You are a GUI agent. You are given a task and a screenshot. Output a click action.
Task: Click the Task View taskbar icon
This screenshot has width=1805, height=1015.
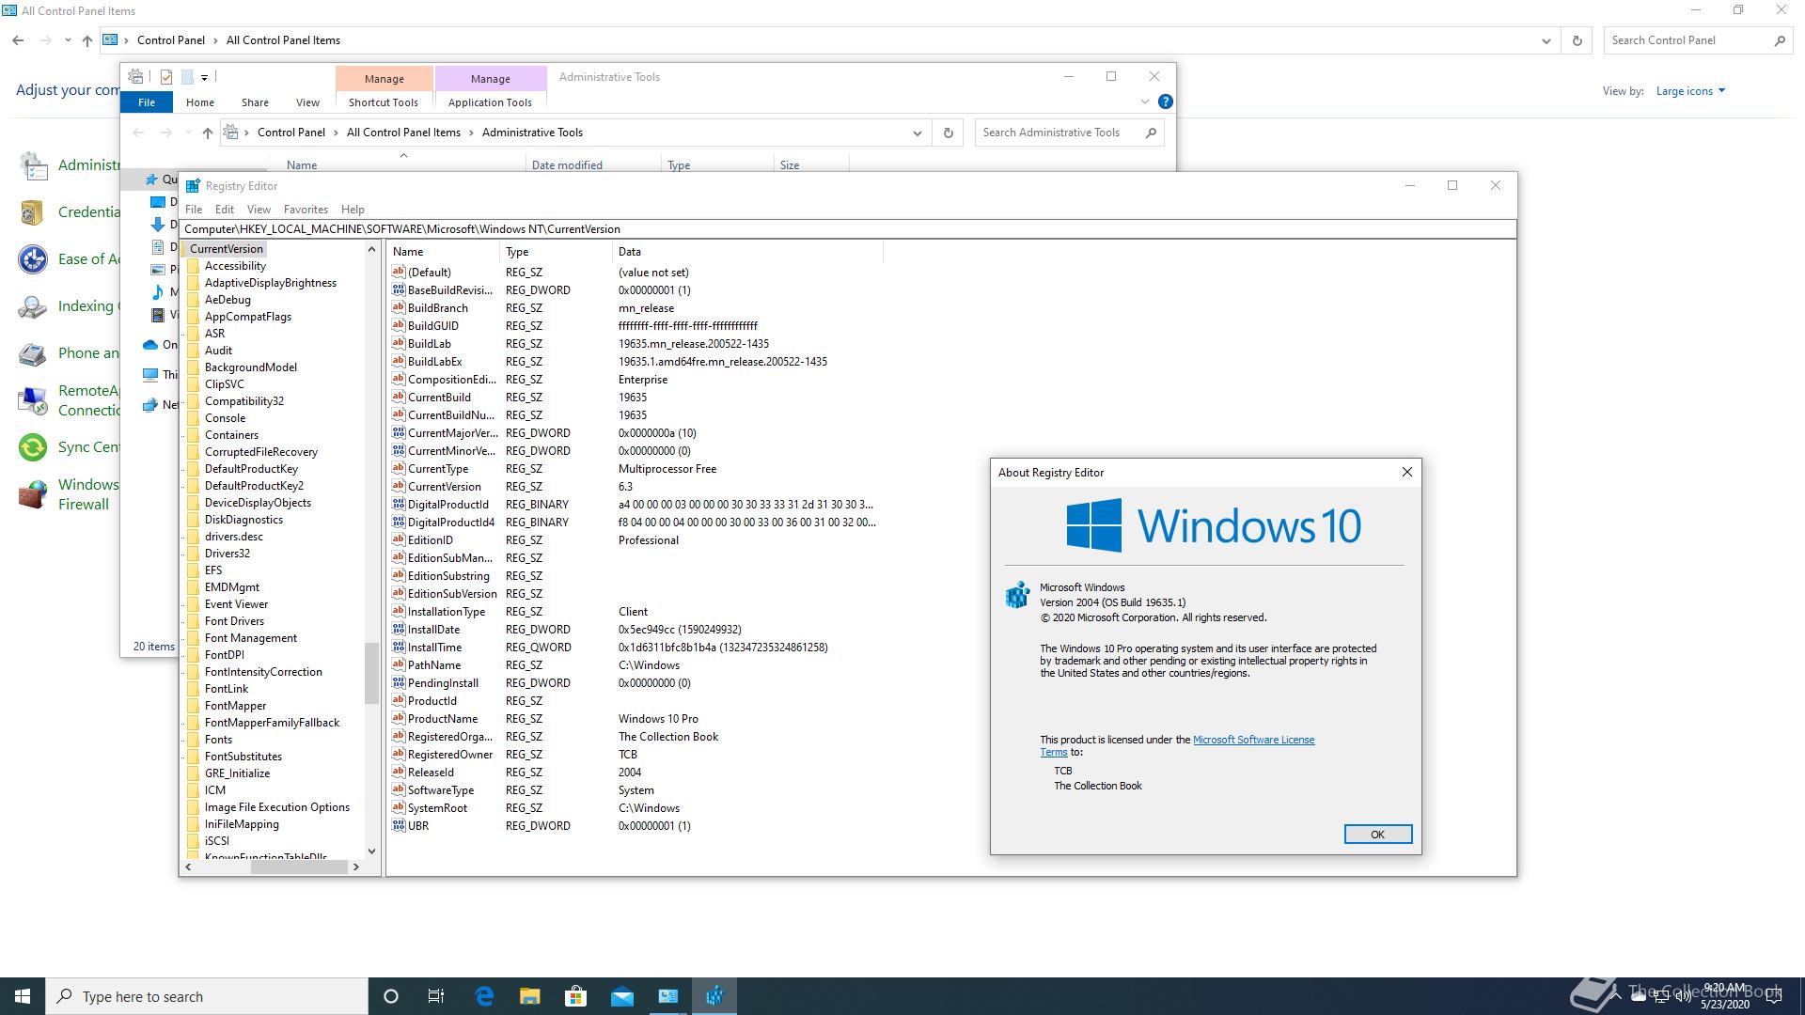[436, 996]
